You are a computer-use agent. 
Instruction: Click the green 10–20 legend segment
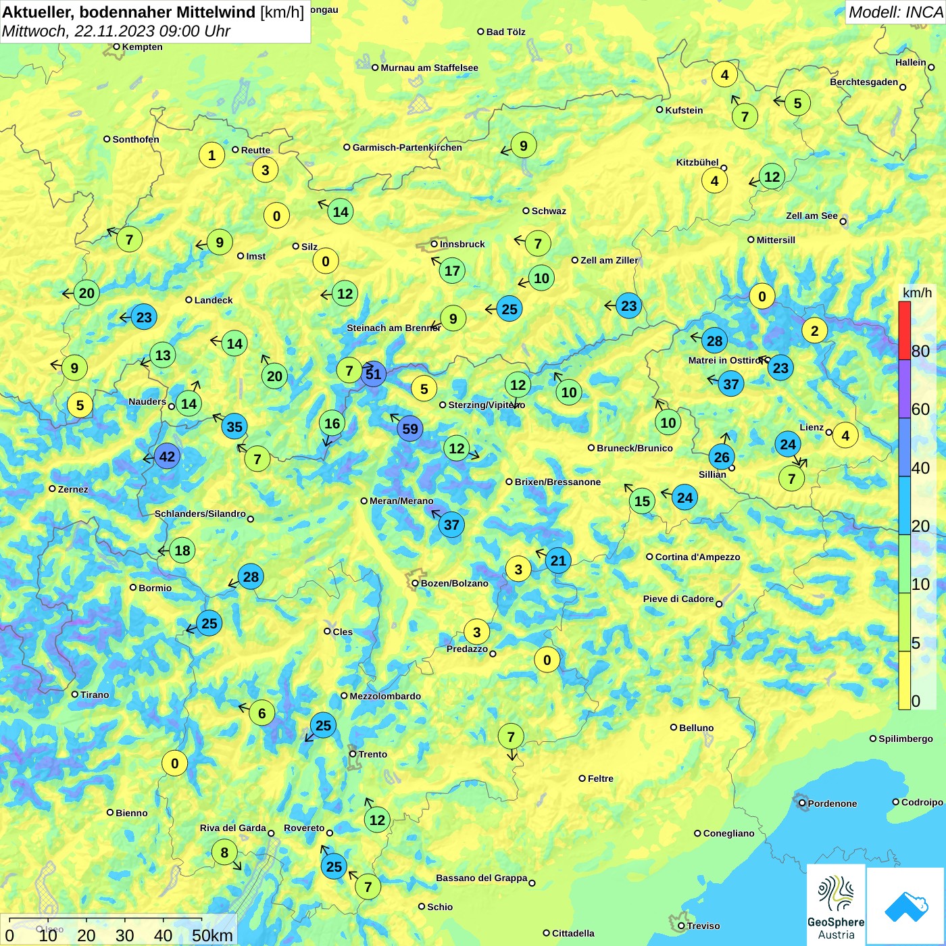(x=904, y=564)
